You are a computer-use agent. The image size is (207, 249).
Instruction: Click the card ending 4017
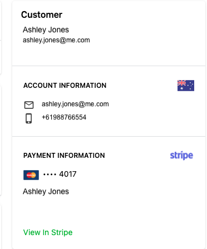pyautogui.click(x=68, y=174)
